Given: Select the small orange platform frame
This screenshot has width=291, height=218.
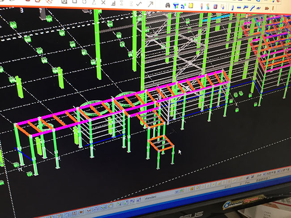Looking at the screenshot, I should [161, 143].
